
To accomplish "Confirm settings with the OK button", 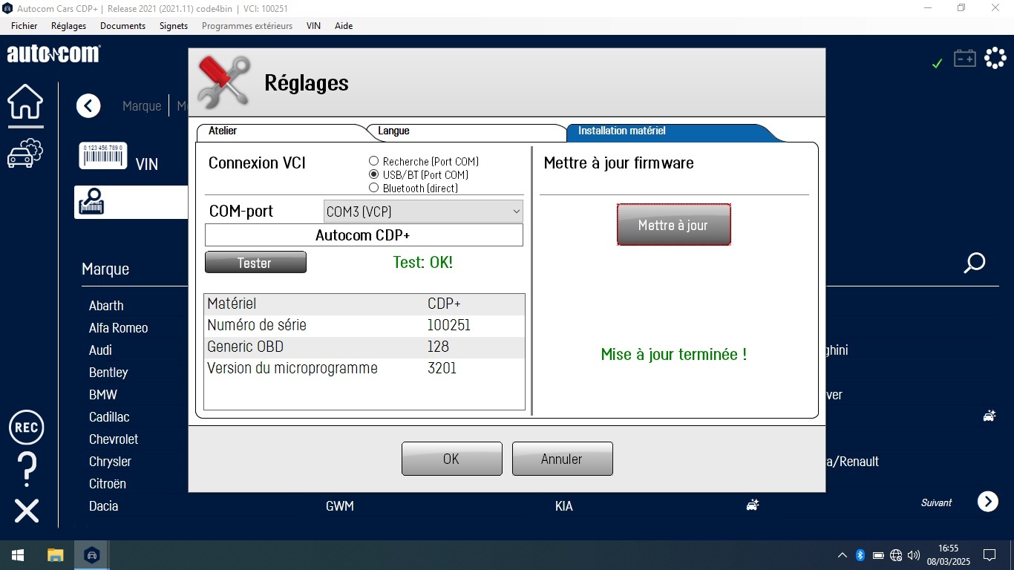I will 451,459.
